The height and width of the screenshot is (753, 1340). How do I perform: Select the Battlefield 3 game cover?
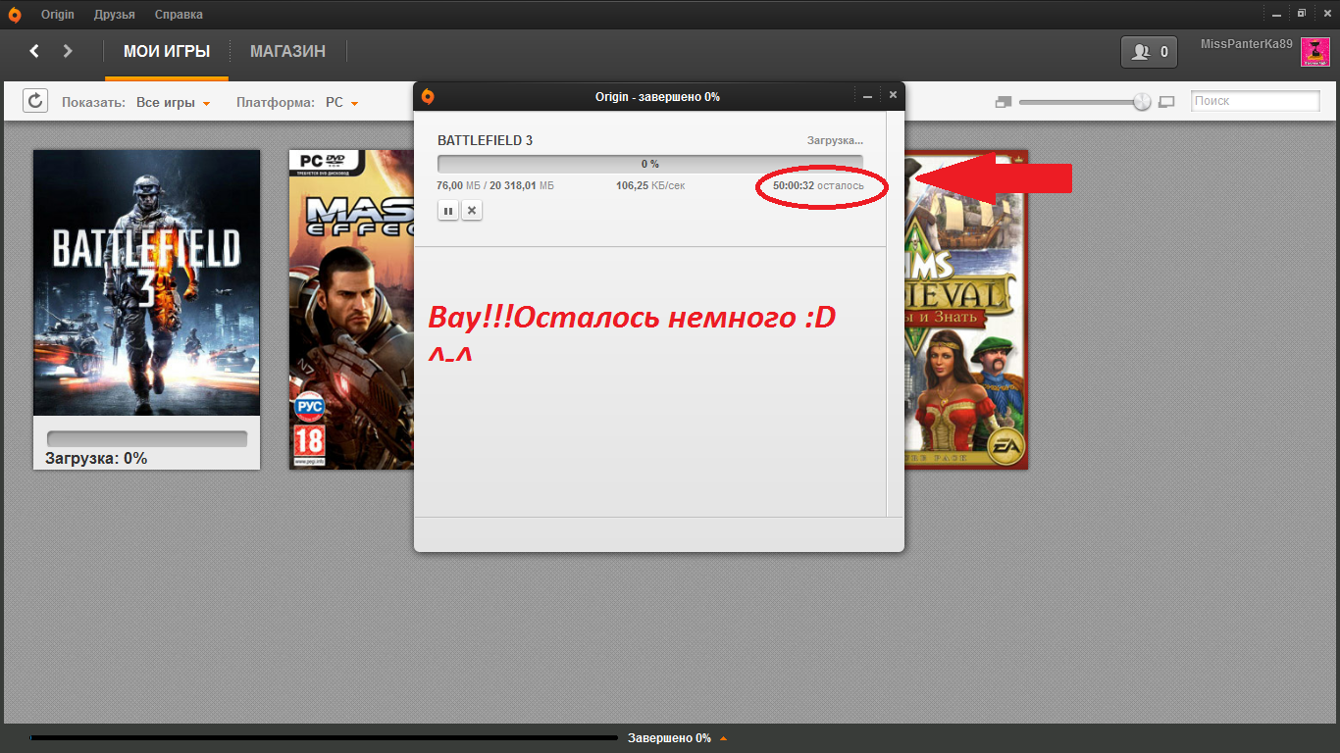point(147,283)
